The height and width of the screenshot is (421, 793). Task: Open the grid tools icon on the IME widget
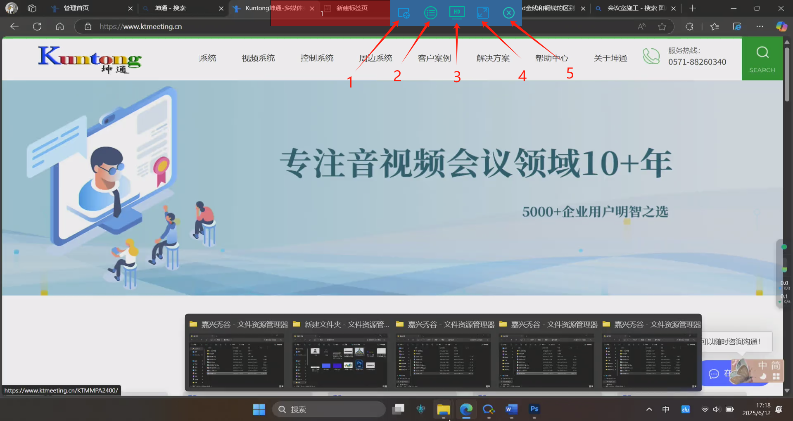tap(776, 376)
